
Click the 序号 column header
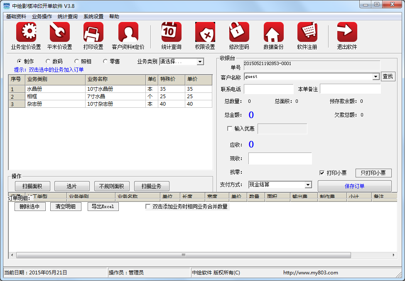point(17,80)
